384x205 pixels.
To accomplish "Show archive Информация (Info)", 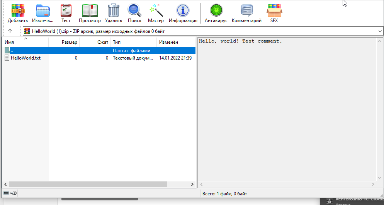I will click(x=183, y=13).
